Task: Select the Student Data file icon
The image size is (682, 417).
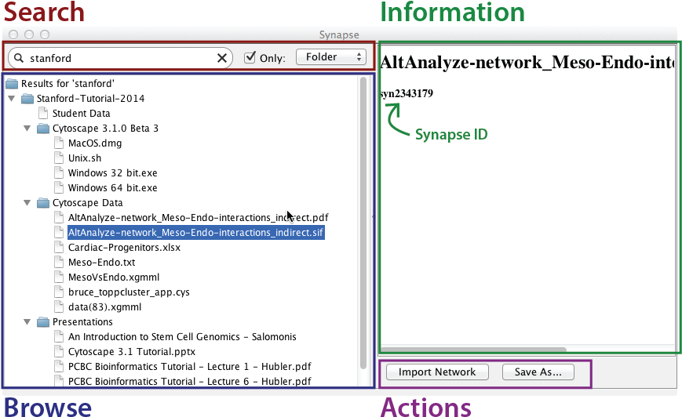Action: click(x=43, y=114)
